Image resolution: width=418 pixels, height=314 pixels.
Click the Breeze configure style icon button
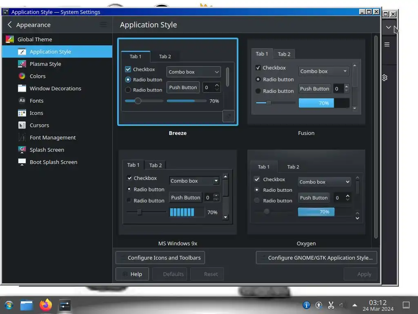(229, 116)
